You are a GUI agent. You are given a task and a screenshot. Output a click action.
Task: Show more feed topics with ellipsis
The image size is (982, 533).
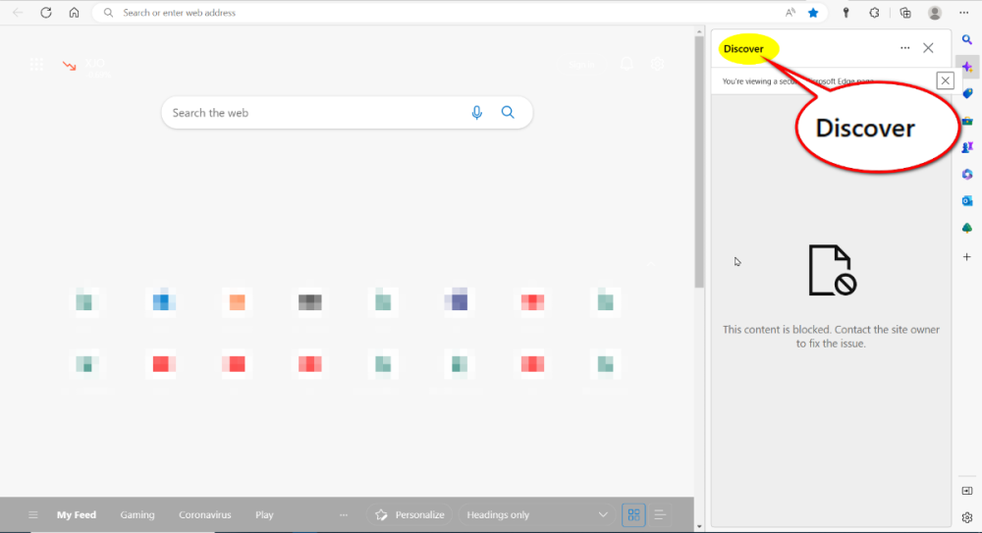[x=343, y=514]
